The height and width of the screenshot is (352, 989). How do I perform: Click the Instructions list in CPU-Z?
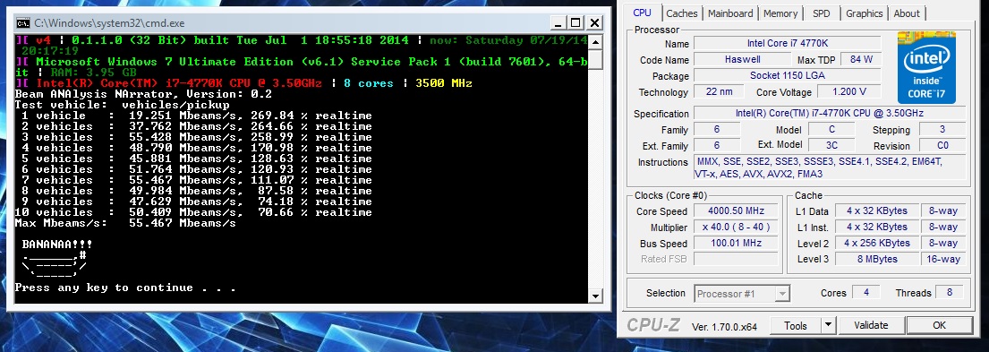tap(830, 167)
